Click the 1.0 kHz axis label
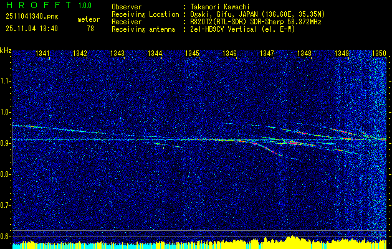Image resolution: width=392 pixels, height=249 pixels. pos(6,112)
